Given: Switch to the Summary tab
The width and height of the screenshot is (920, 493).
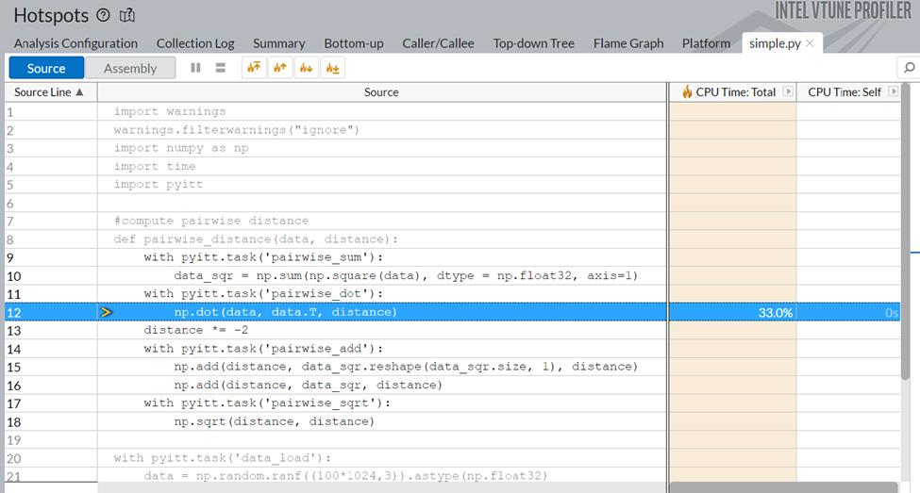Looking at the screenshot, I should point(278,43).
